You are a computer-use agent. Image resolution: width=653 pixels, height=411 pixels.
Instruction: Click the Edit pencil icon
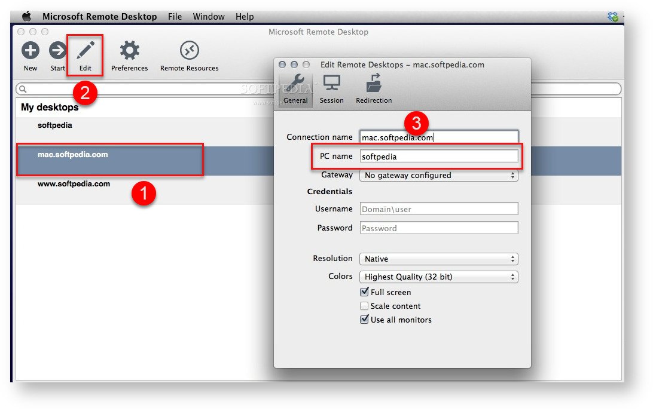point(86,51)
